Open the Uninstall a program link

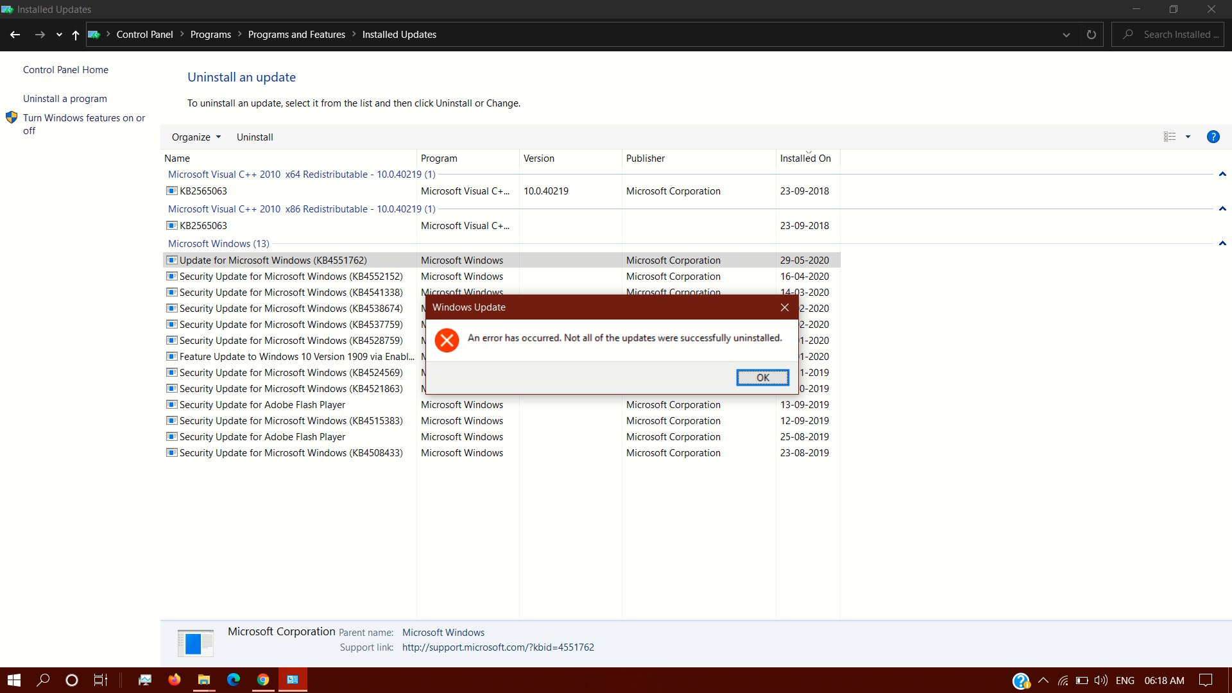[65, 99]
